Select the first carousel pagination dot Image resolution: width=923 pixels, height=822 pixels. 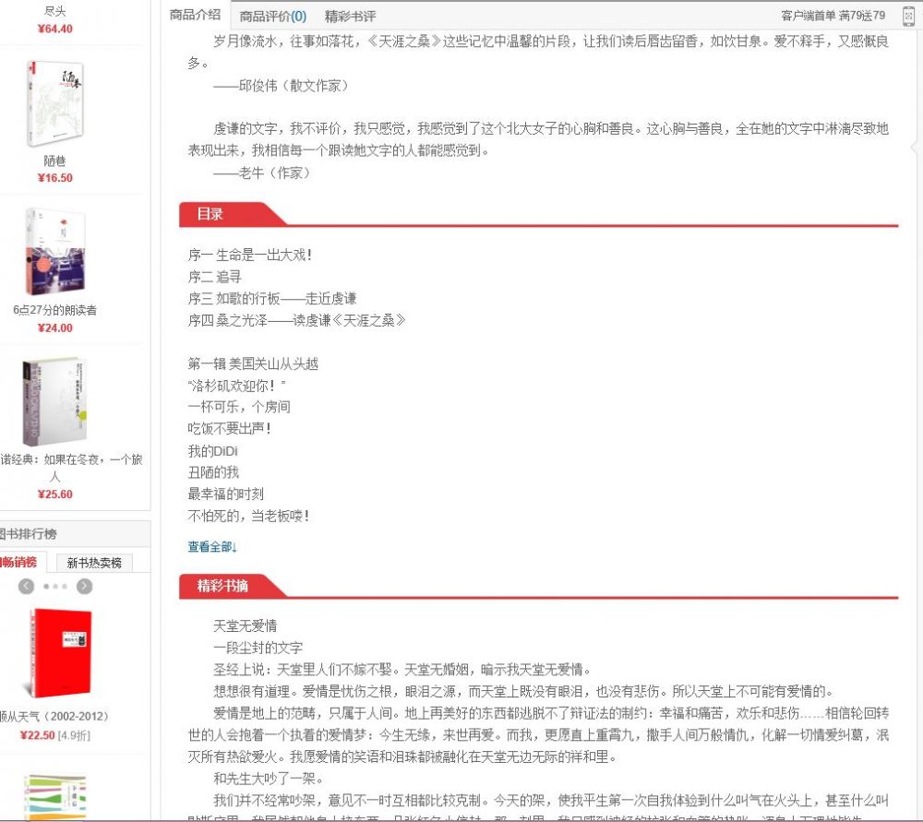coord(45,586)
